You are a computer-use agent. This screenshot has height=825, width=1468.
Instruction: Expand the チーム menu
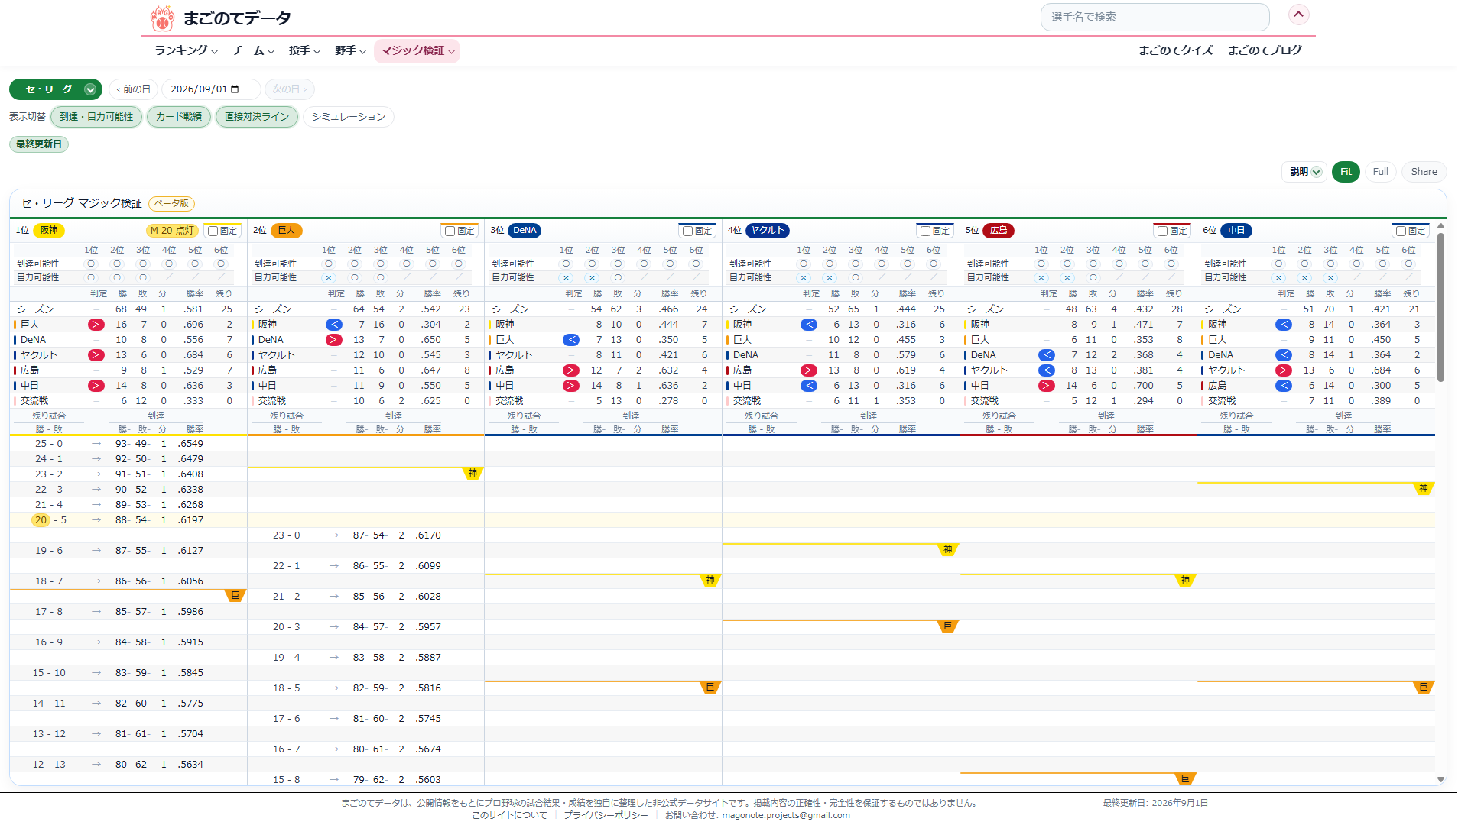coord(253,50)
